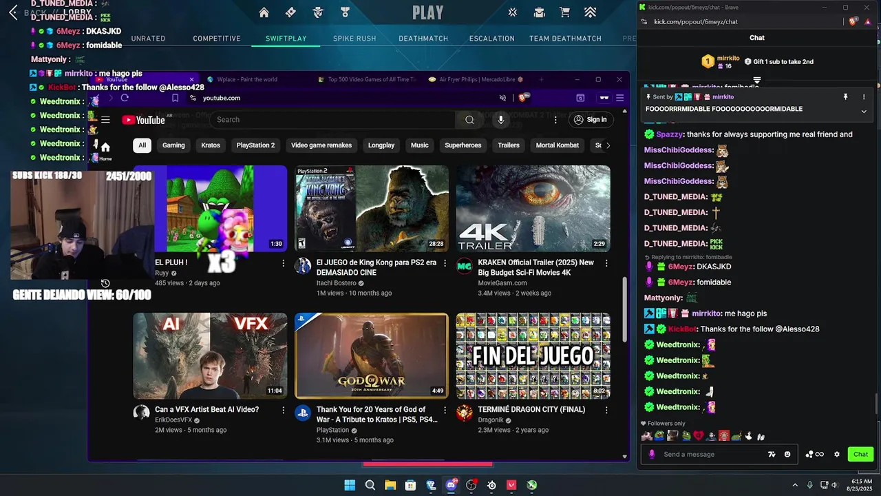
Task: Show hidden system tray icons
Action: click(x=795, y=485)
